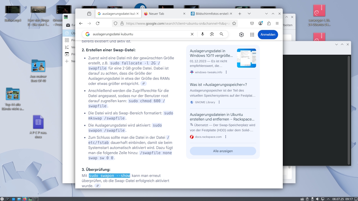
Task: Expand the taskbar overflow arrow
Action: [x=36, y=199]
